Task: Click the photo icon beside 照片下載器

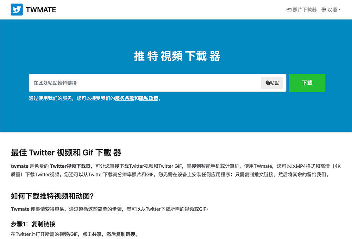Action: pos(289,9)
